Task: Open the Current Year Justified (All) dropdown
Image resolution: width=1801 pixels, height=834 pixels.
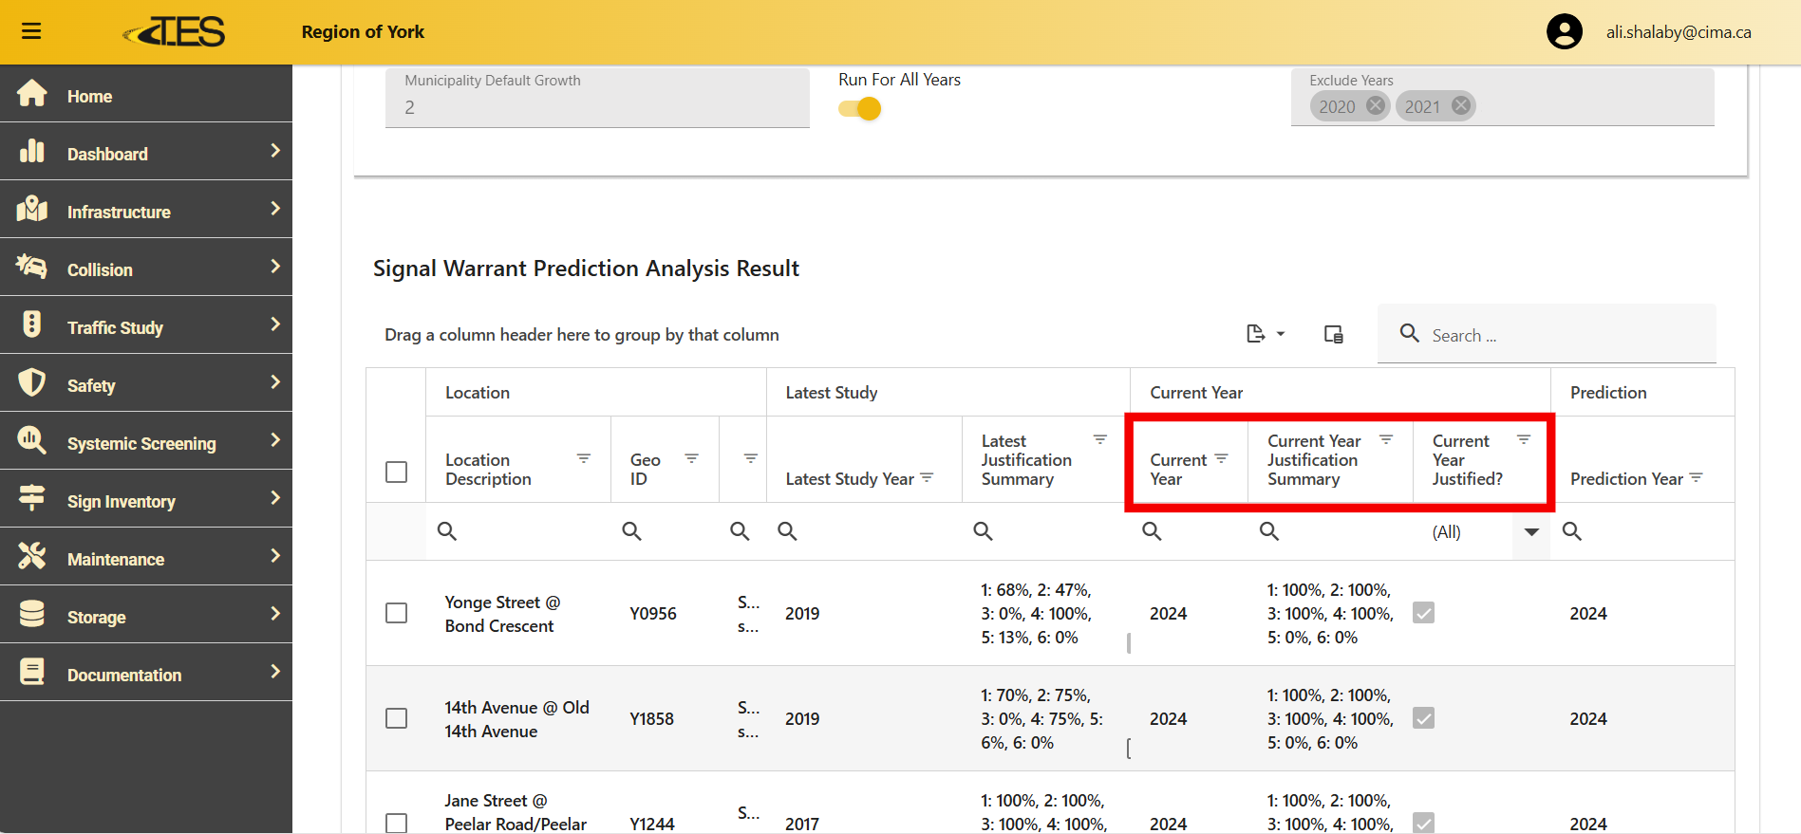Action: point(1530,532)
